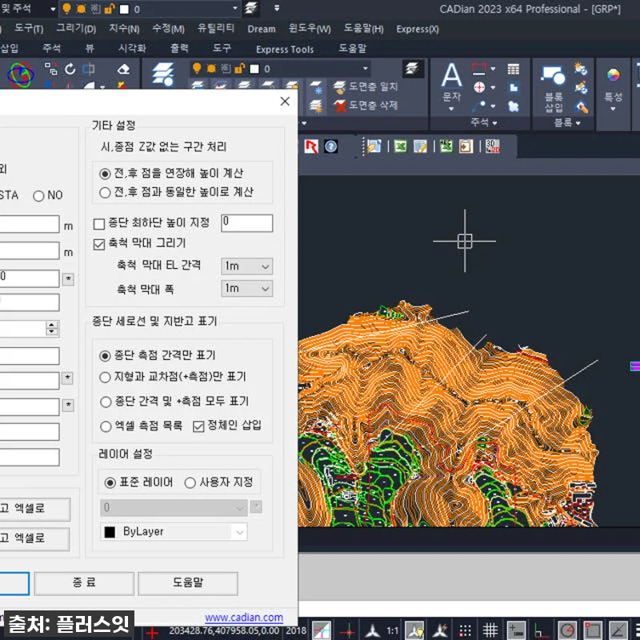Screen dimensions: 640x640
Task: Click the 종 료 button
Action: pos(84,583)
